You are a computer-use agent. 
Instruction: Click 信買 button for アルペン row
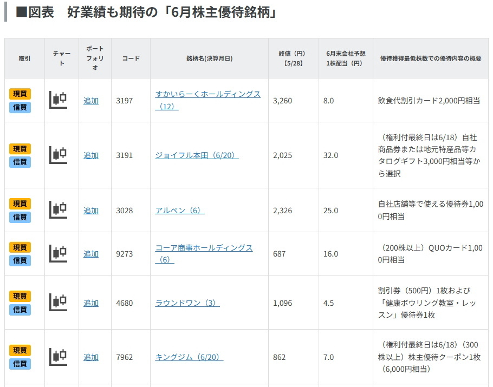20,217
